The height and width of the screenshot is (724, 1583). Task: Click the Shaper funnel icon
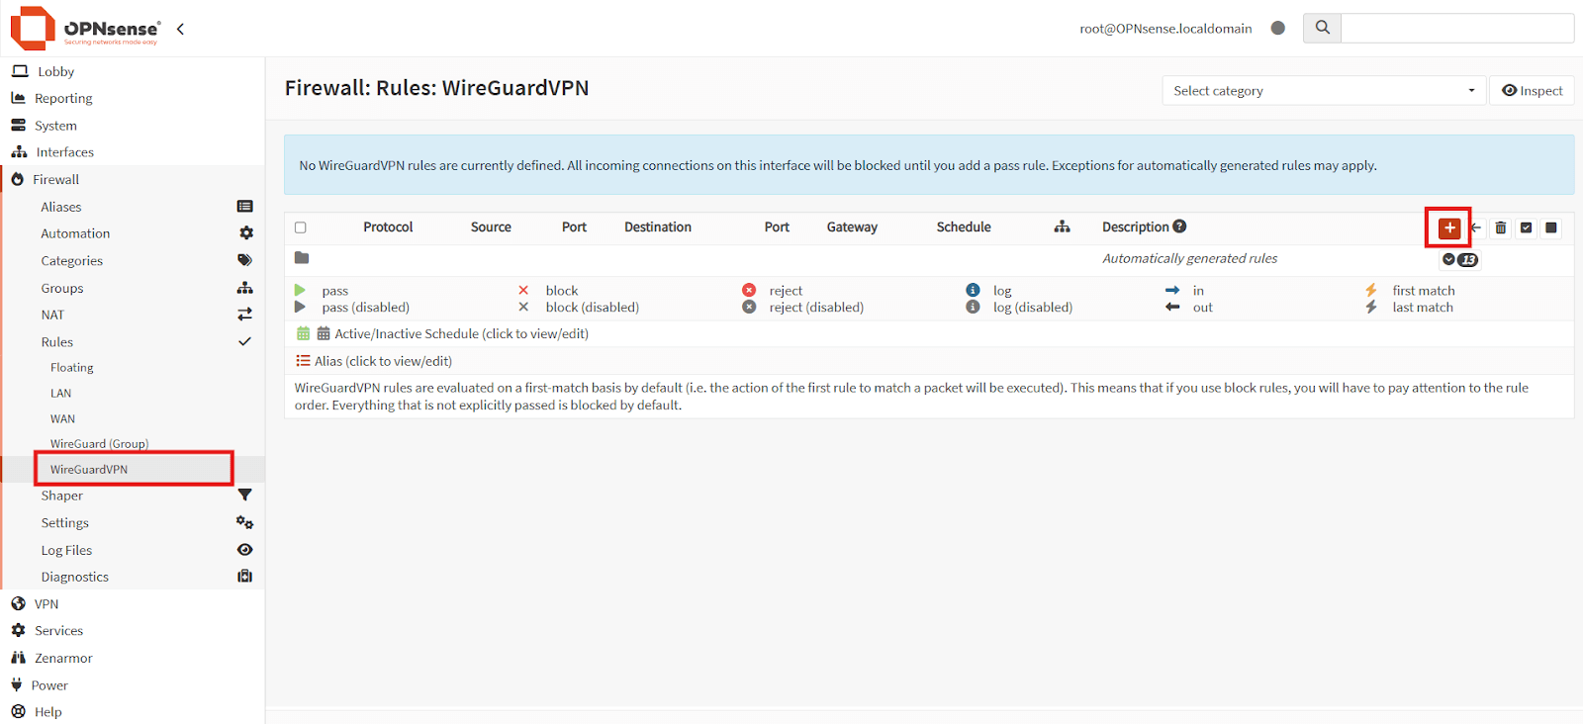click(244, 496)
